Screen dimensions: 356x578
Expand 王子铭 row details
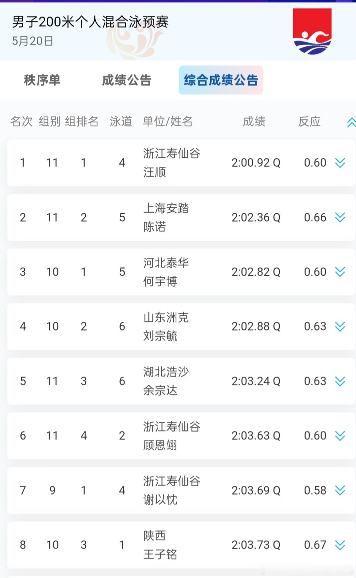point(340,545)
